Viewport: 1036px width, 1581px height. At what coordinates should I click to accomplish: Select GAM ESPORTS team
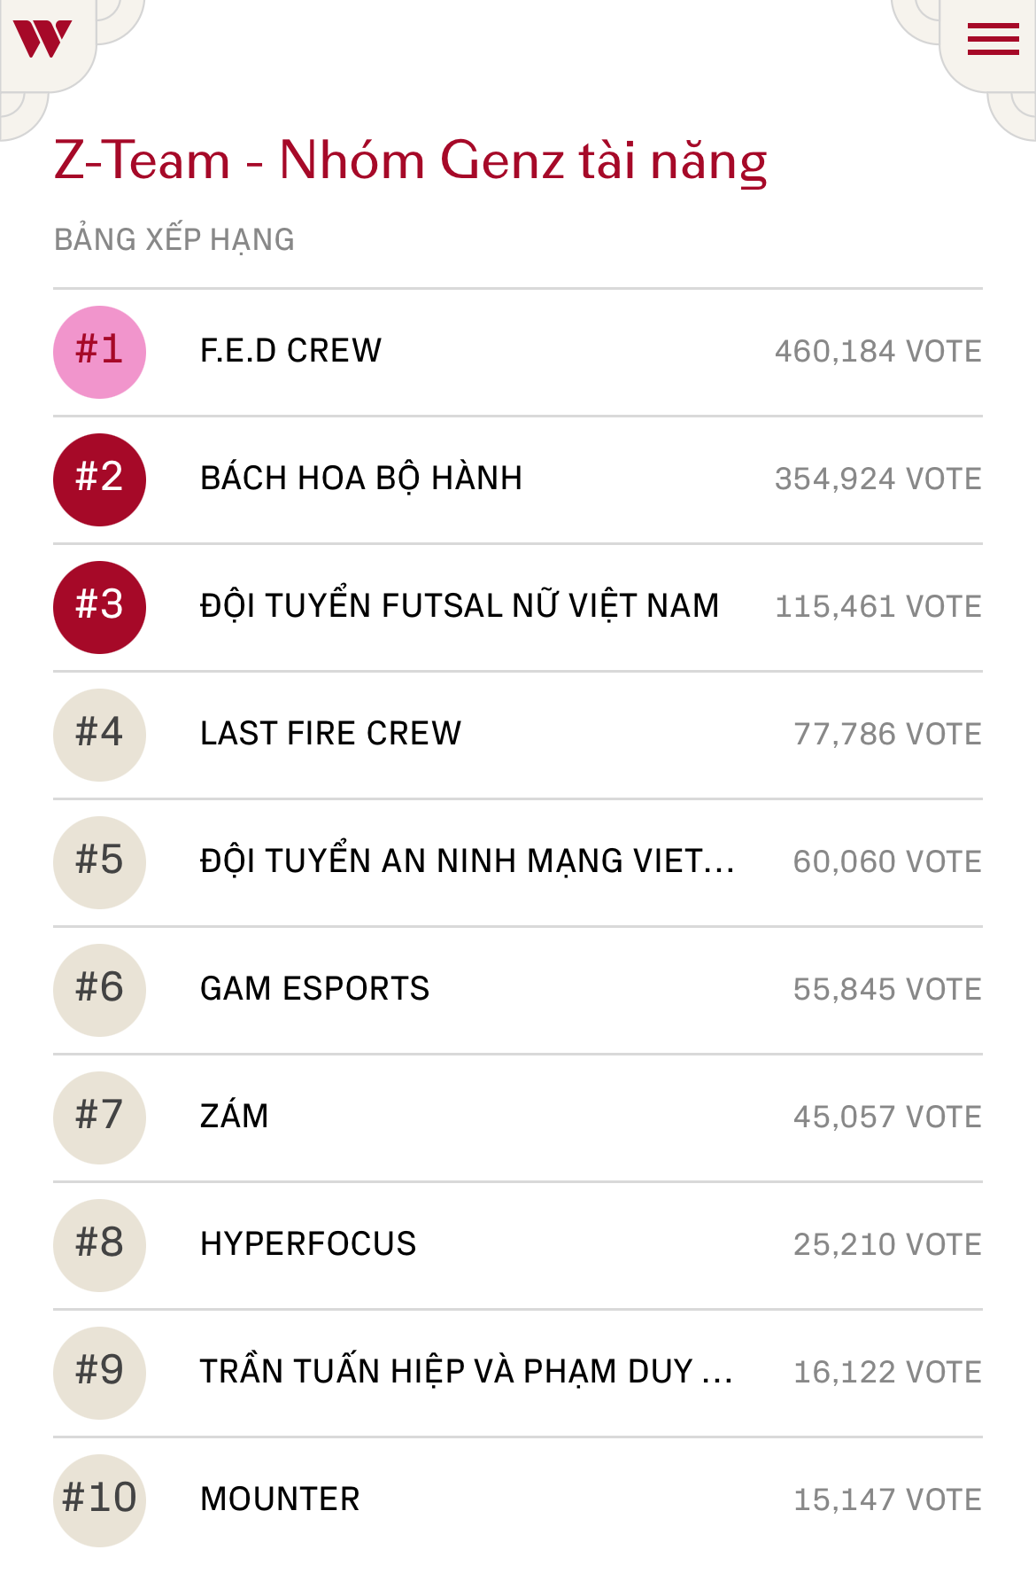click(314, 989)
